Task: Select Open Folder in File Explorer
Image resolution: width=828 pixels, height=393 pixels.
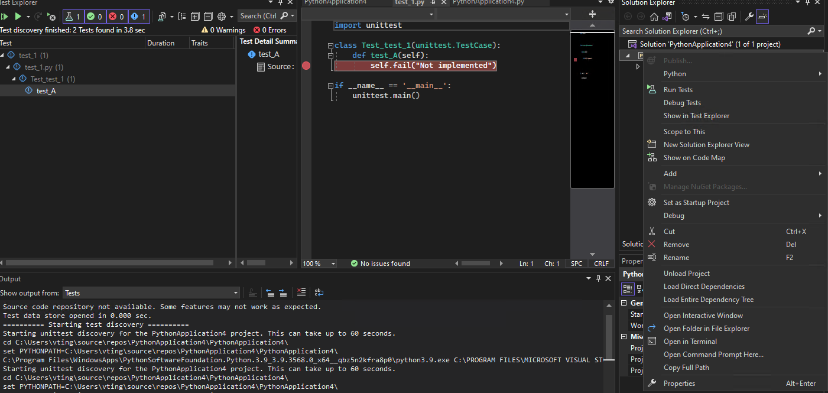Action: (735, 329)
